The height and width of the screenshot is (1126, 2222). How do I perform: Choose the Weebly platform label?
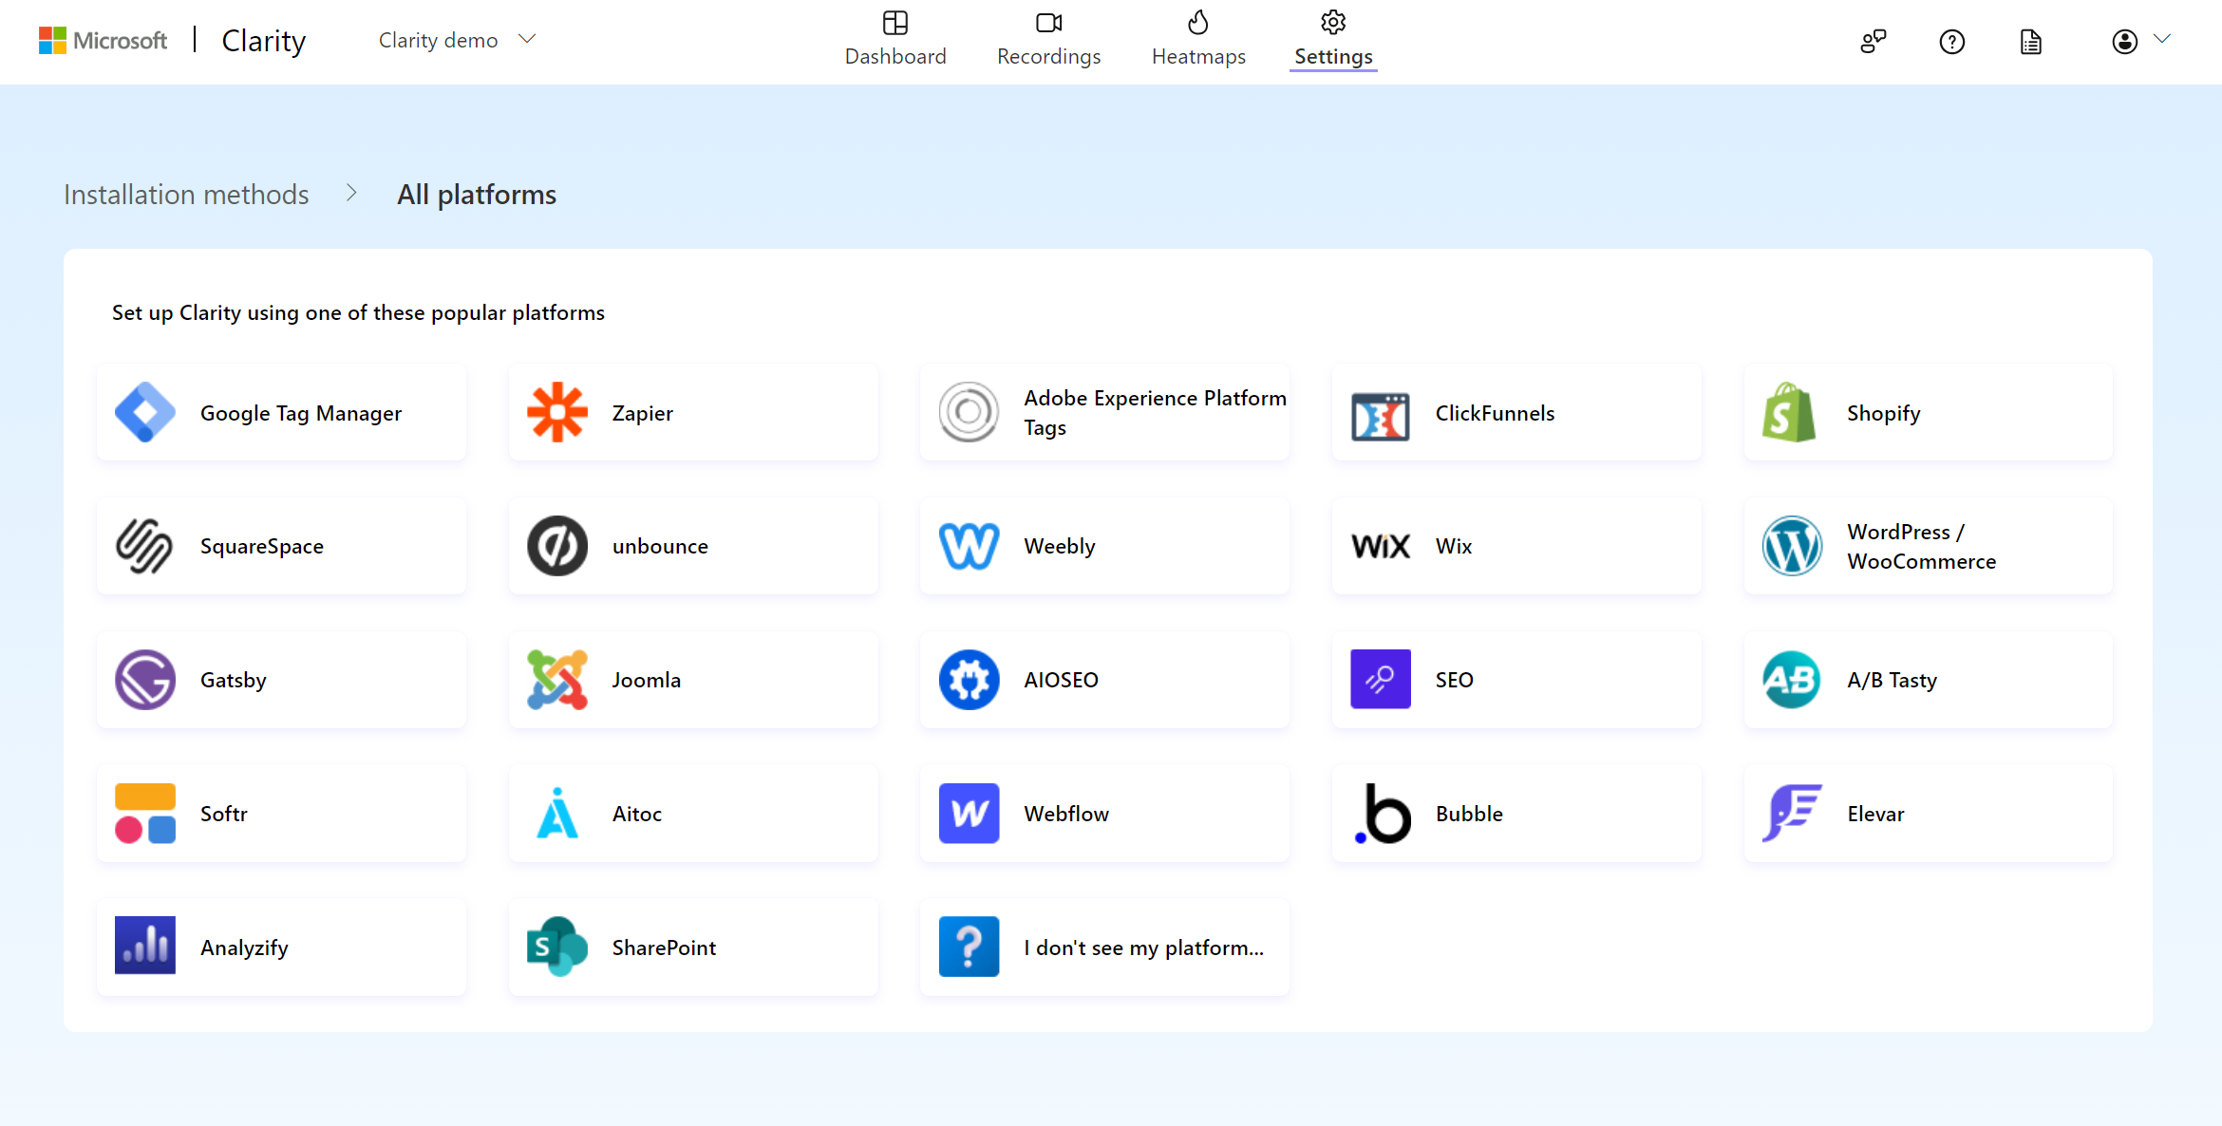point(1060,547)
